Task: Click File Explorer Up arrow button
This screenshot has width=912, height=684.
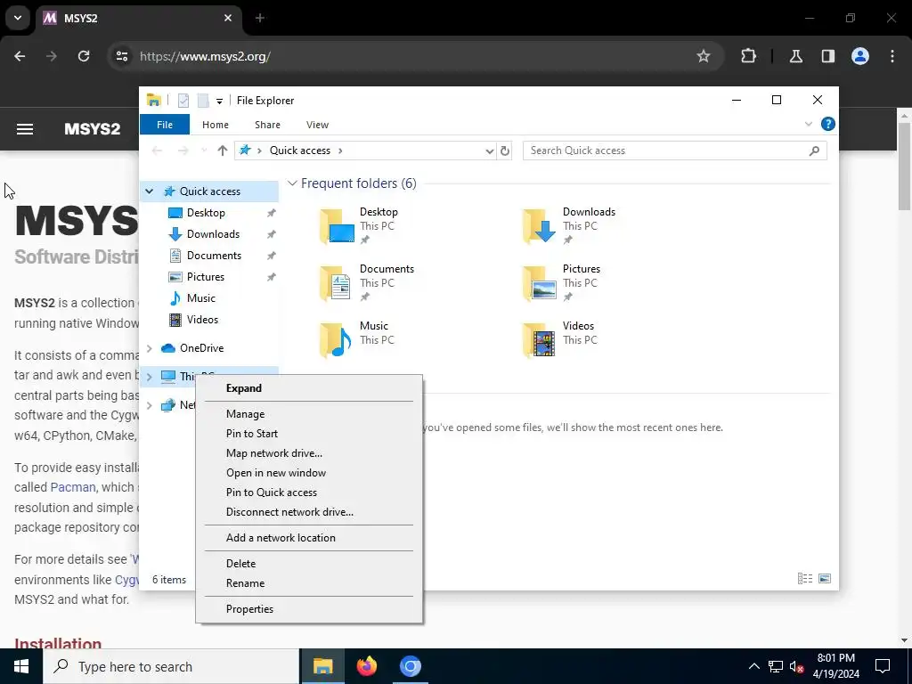Action: (222, 151)
